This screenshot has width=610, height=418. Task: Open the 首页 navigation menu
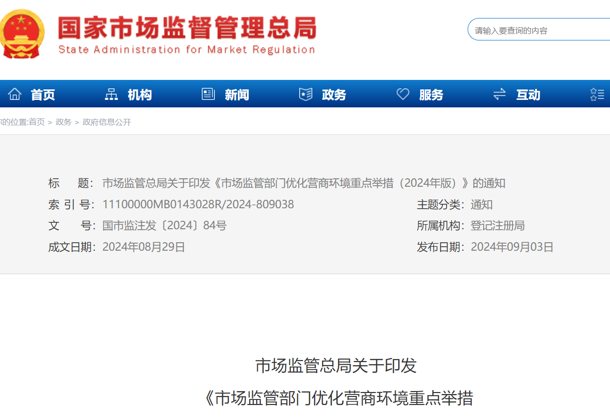(44, 94)
